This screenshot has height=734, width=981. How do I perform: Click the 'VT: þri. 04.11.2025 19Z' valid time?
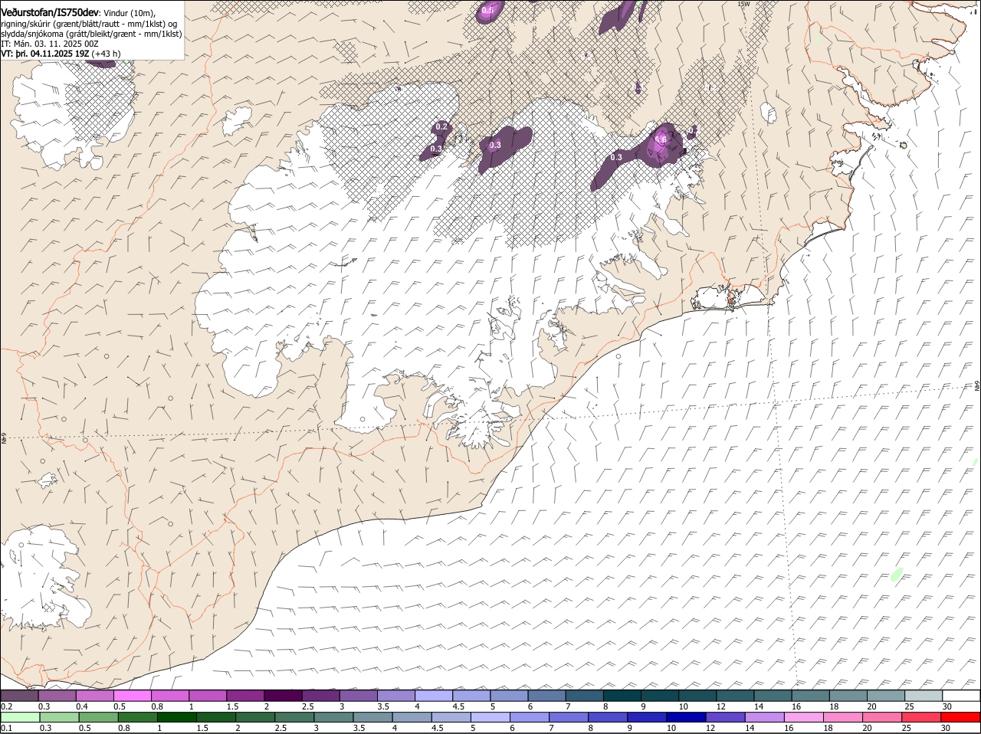45,54
